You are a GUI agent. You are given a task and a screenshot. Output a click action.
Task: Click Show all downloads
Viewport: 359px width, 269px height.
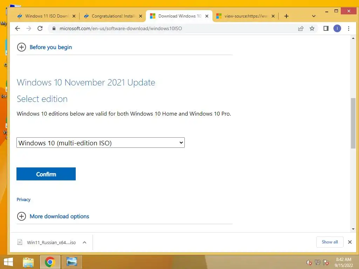click(330, 242)
